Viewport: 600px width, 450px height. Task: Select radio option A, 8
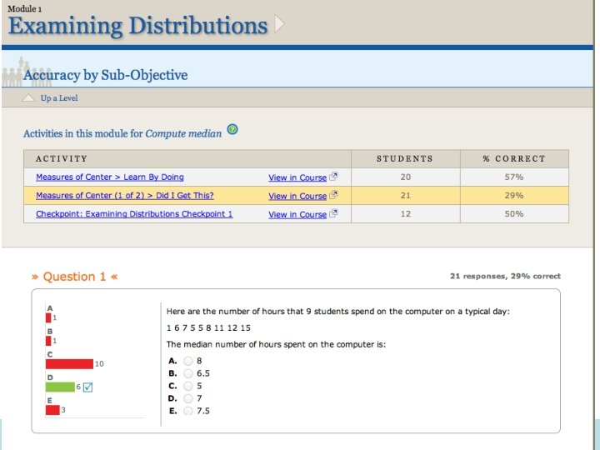pos(187,361)
